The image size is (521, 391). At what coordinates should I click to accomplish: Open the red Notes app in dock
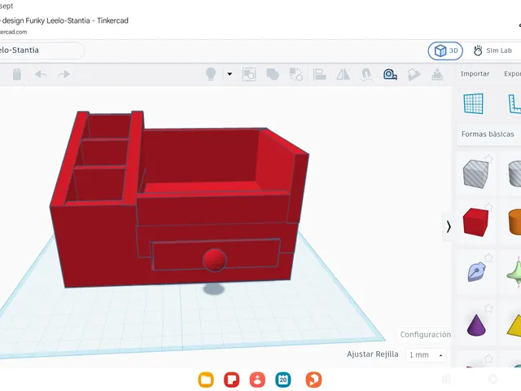(x=231, y=380)
